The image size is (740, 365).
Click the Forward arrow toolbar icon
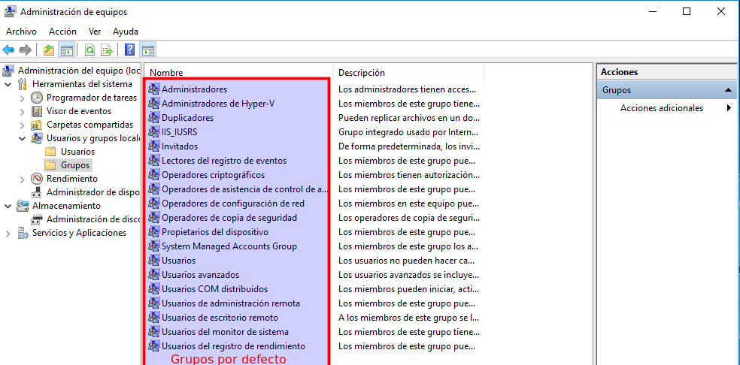[26, 50]
